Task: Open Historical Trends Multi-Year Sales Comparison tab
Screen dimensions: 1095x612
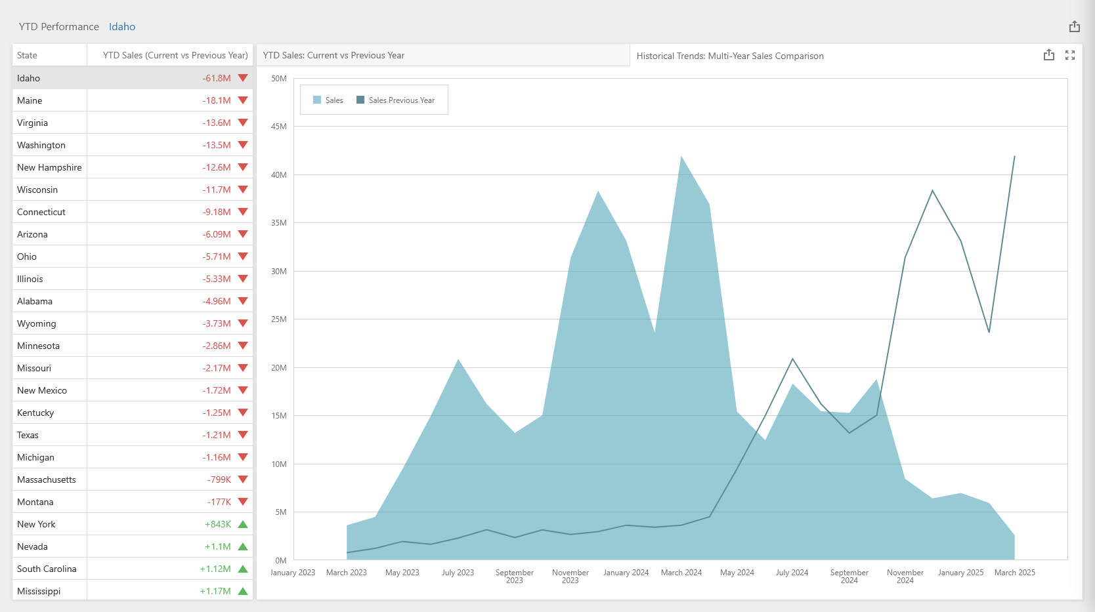Action: tap(729, 56)
